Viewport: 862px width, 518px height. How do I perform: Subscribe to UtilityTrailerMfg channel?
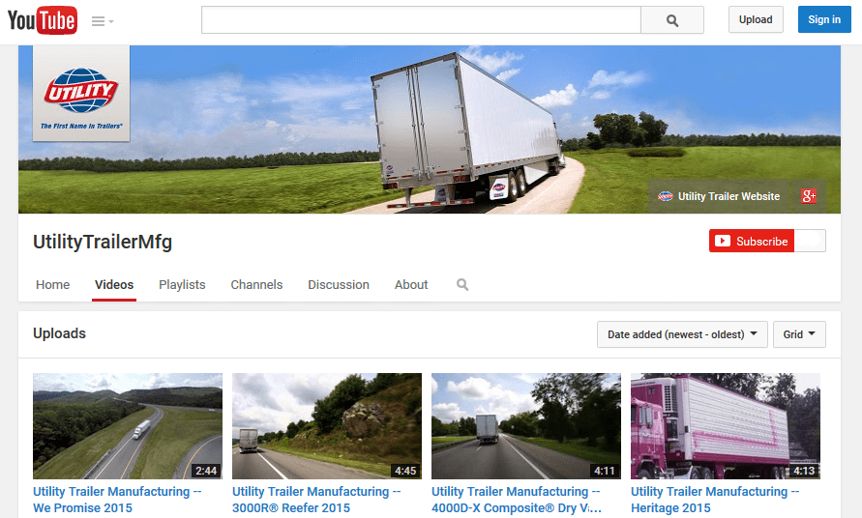(752, 241)
